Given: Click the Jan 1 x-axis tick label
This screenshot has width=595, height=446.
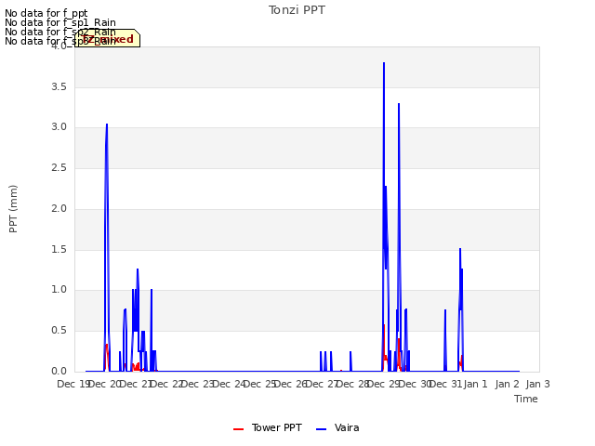Looking at the screenshot, I should coord(475,384).
